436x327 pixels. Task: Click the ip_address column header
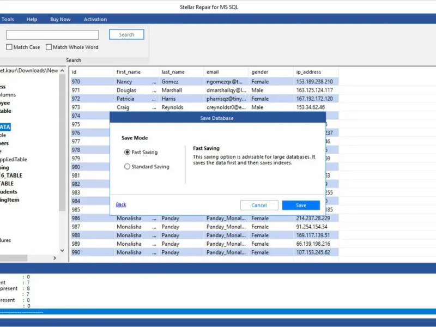[x=308, y=72]
